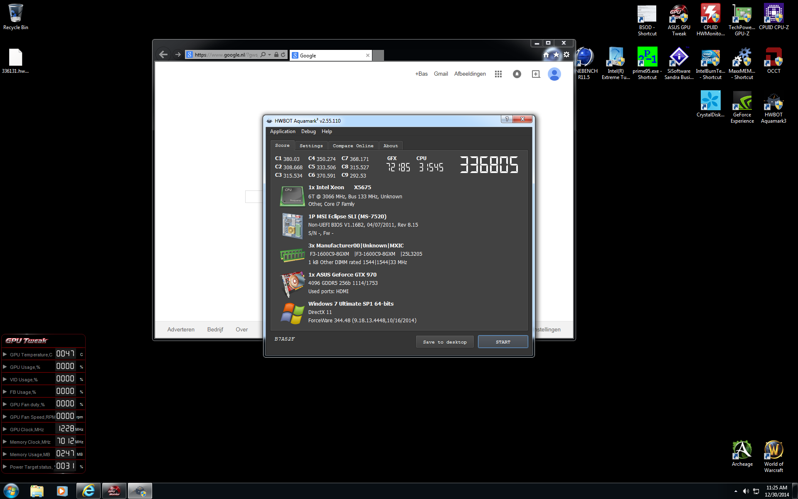Launch BSOD Shortcut desktop icon
Viewport: 798px width, 499px height.
647,20
